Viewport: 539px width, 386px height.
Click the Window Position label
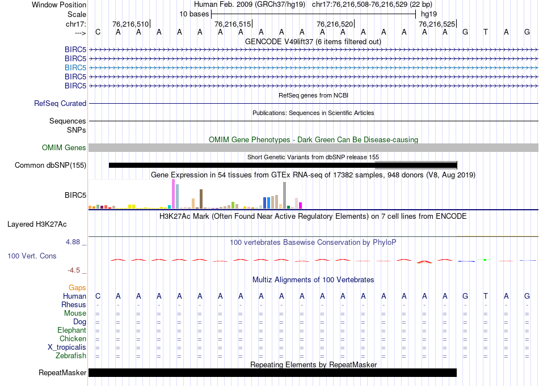(x=59, y=5)
